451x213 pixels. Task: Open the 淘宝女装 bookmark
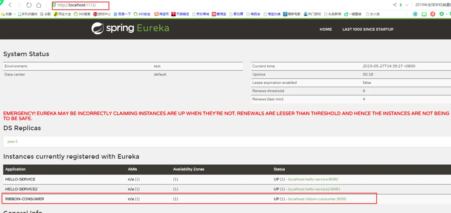pos(272,14)
